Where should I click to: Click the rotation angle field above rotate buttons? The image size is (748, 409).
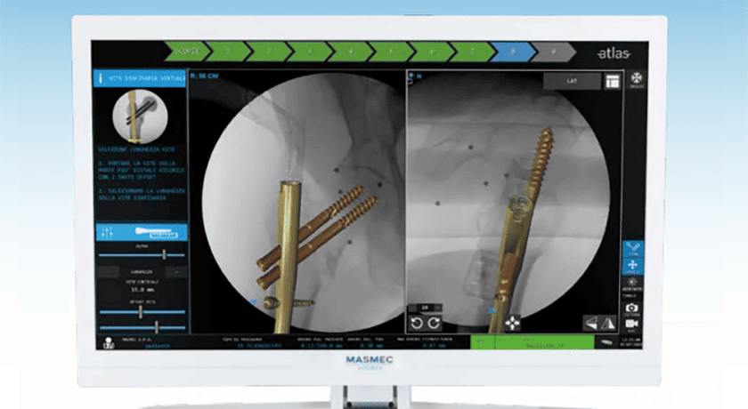click(425, 308)
